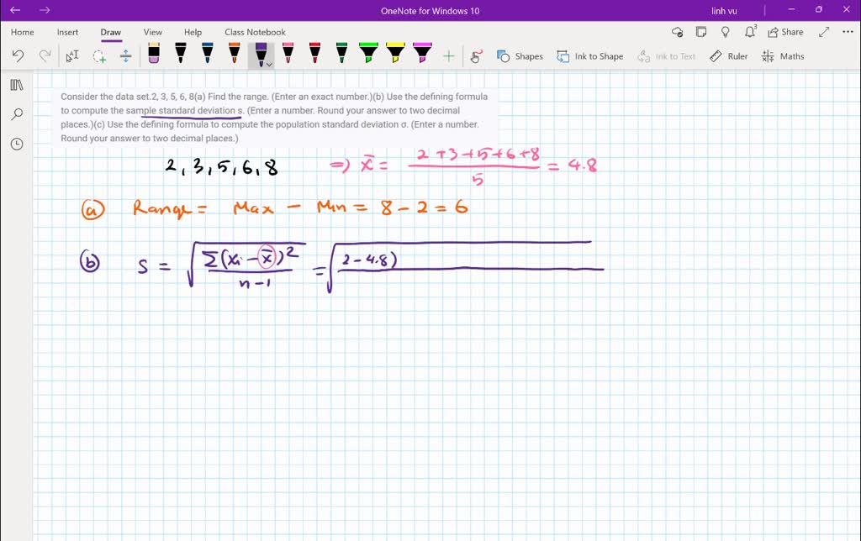This screenshot has width=861, height=541.
Task: Open the See More ellipsis menu
Action: click(x=847, y=31)
